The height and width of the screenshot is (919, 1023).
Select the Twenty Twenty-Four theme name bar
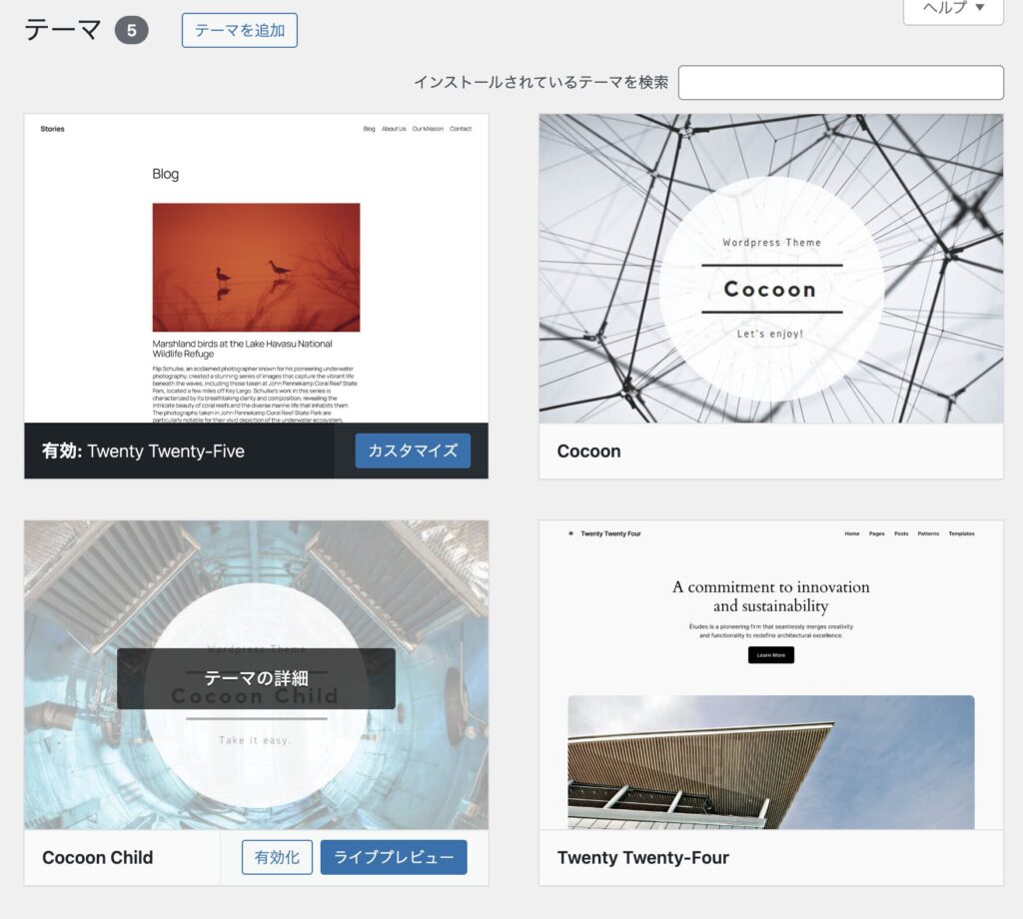pos(770,857)
